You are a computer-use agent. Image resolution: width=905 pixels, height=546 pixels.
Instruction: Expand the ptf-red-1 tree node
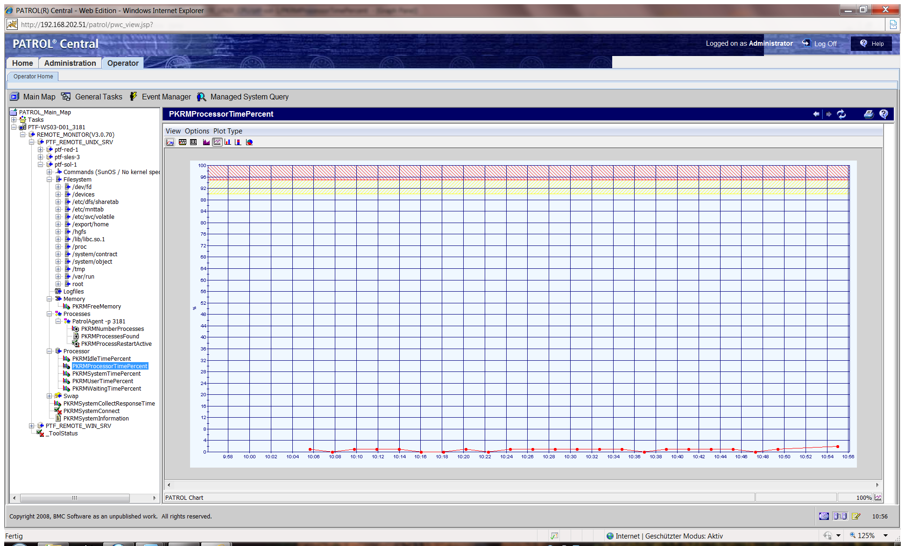[x=41, y=150]
